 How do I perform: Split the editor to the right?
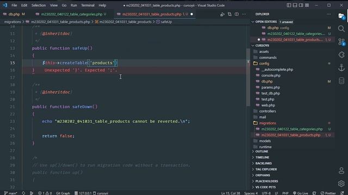click(237, 15)
